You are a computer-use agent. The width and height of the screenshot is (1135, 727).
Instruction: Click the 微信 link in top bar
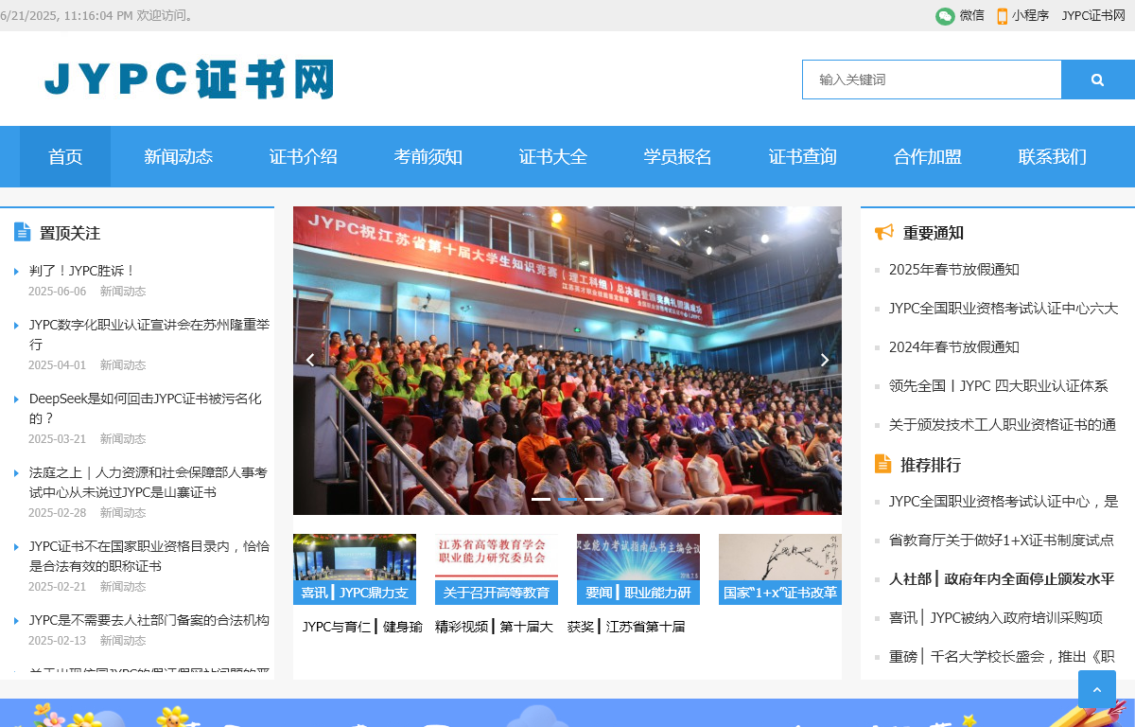pyautogui.click(x=972, y=15)
